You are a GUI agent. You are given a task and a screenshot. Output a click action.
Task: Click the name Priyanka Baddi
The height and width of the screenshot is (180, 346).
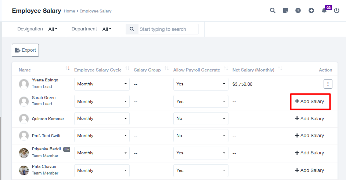pos(46,149)
